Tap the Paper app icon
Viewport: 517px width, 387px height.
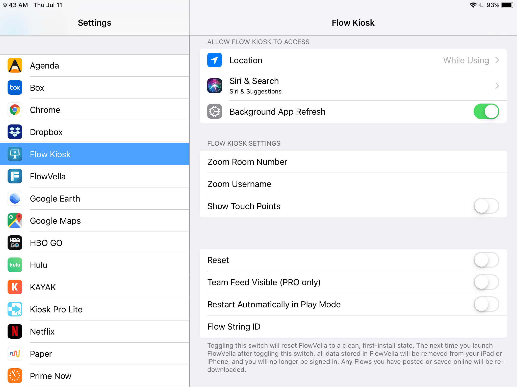pyautogui.click(x=15, y=354)
